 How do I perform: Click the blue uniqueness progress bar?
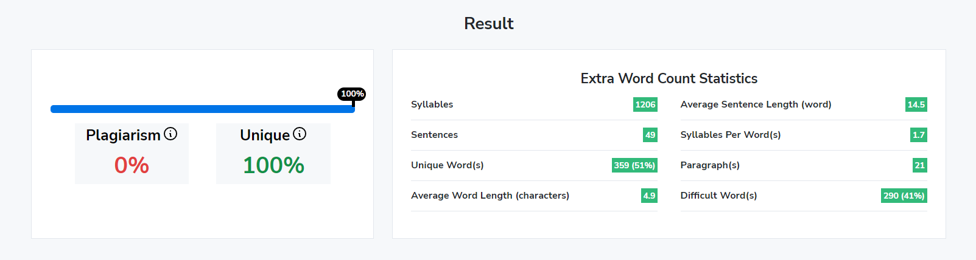coord(202,109)
